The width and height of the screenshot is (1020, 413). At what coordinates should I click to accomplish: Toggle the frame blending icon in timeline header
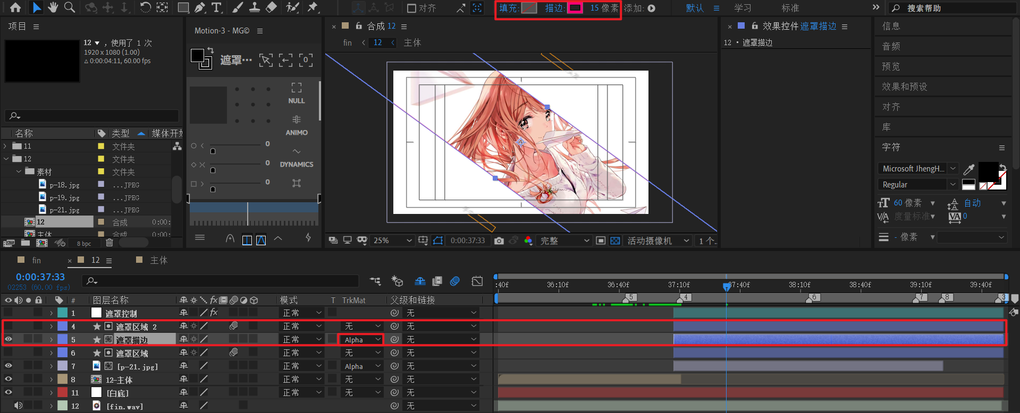click(x=437, y=281)
